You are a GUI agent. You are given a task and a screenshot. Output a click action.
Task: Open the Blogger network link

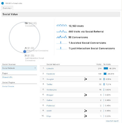50,95
